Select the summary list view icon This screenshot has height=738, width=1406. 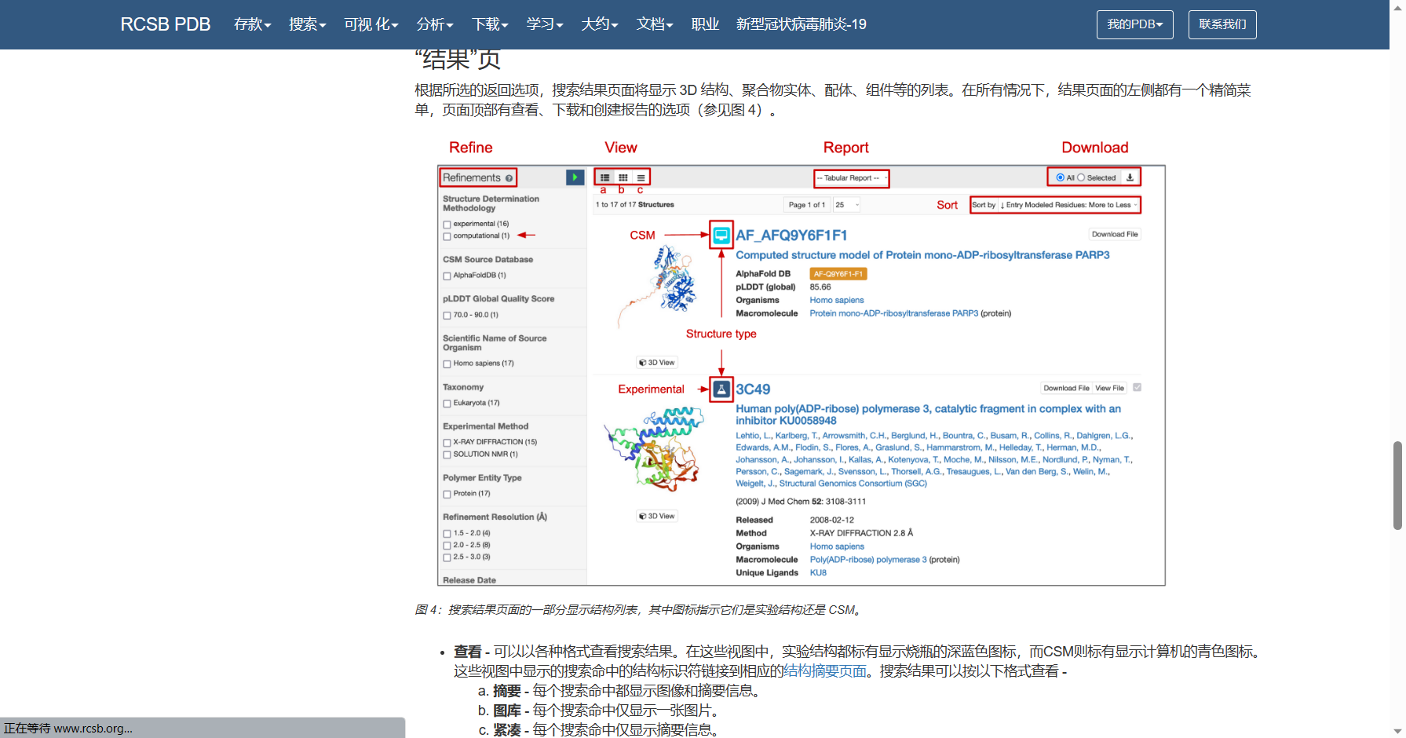(604, 178)
